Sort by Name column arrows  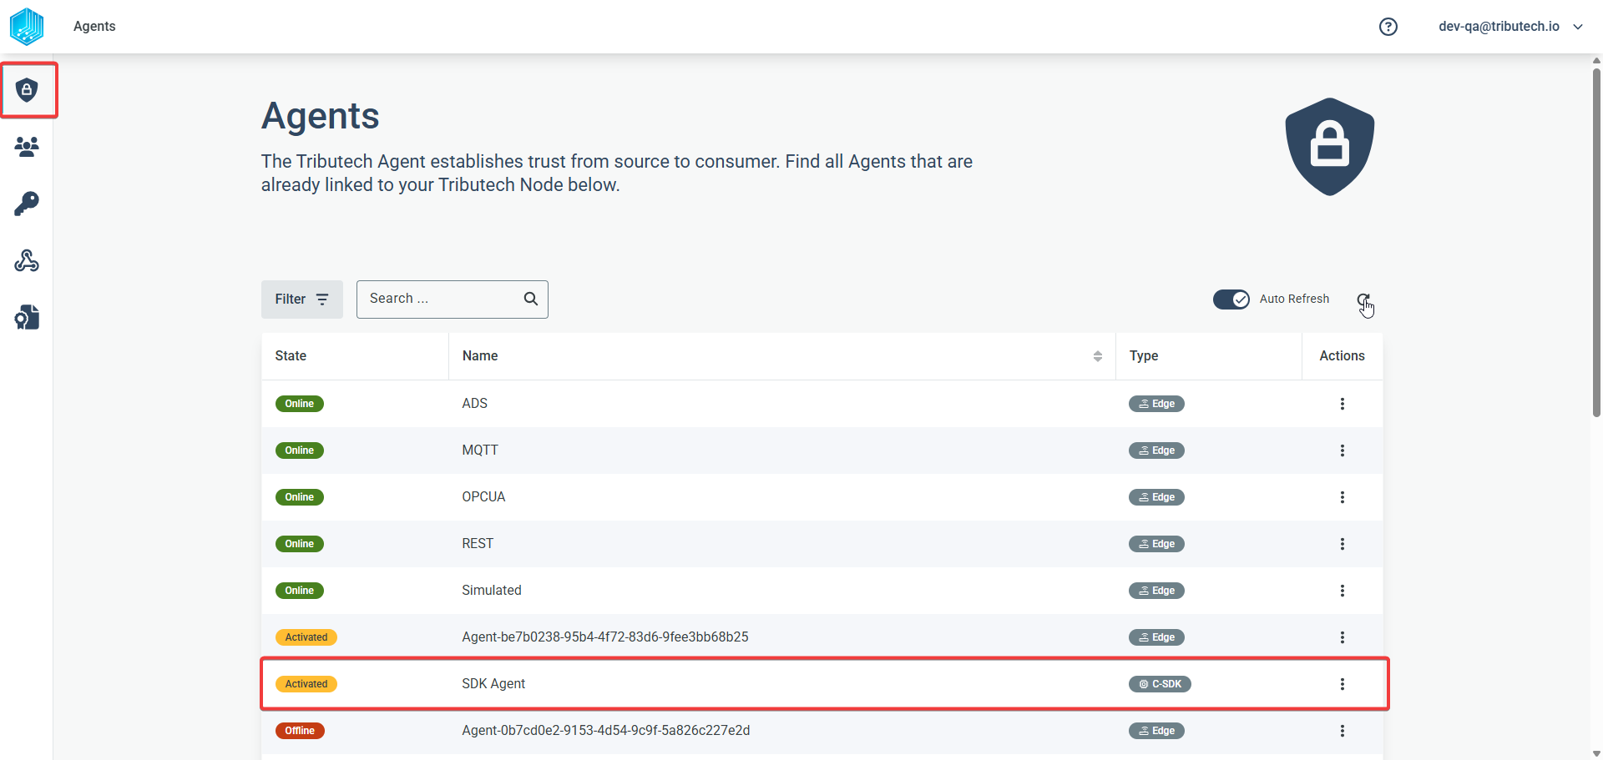(1098, 356)
